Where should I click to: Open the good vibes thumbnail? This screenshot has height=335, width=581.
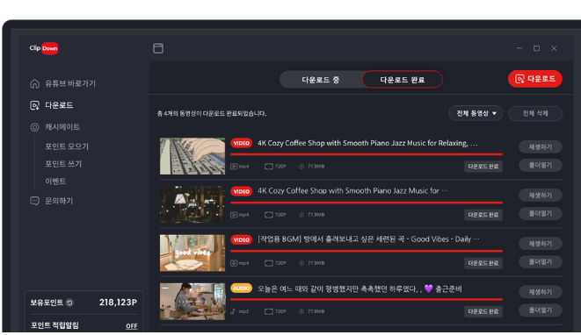click(192, 253)
